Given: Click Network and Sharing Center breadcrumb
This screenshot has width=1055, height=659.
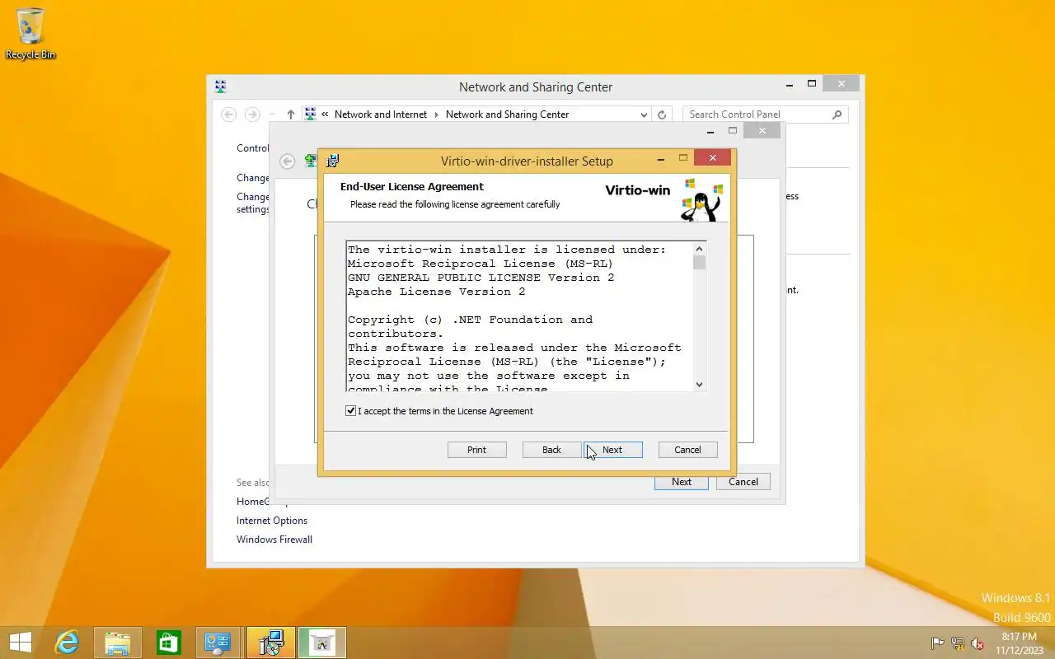Looking at the screenshot, I should point(507,115).
